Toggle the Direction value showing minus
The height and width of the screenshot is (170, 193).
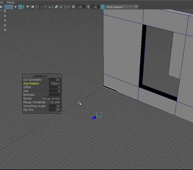click(55, 95)
